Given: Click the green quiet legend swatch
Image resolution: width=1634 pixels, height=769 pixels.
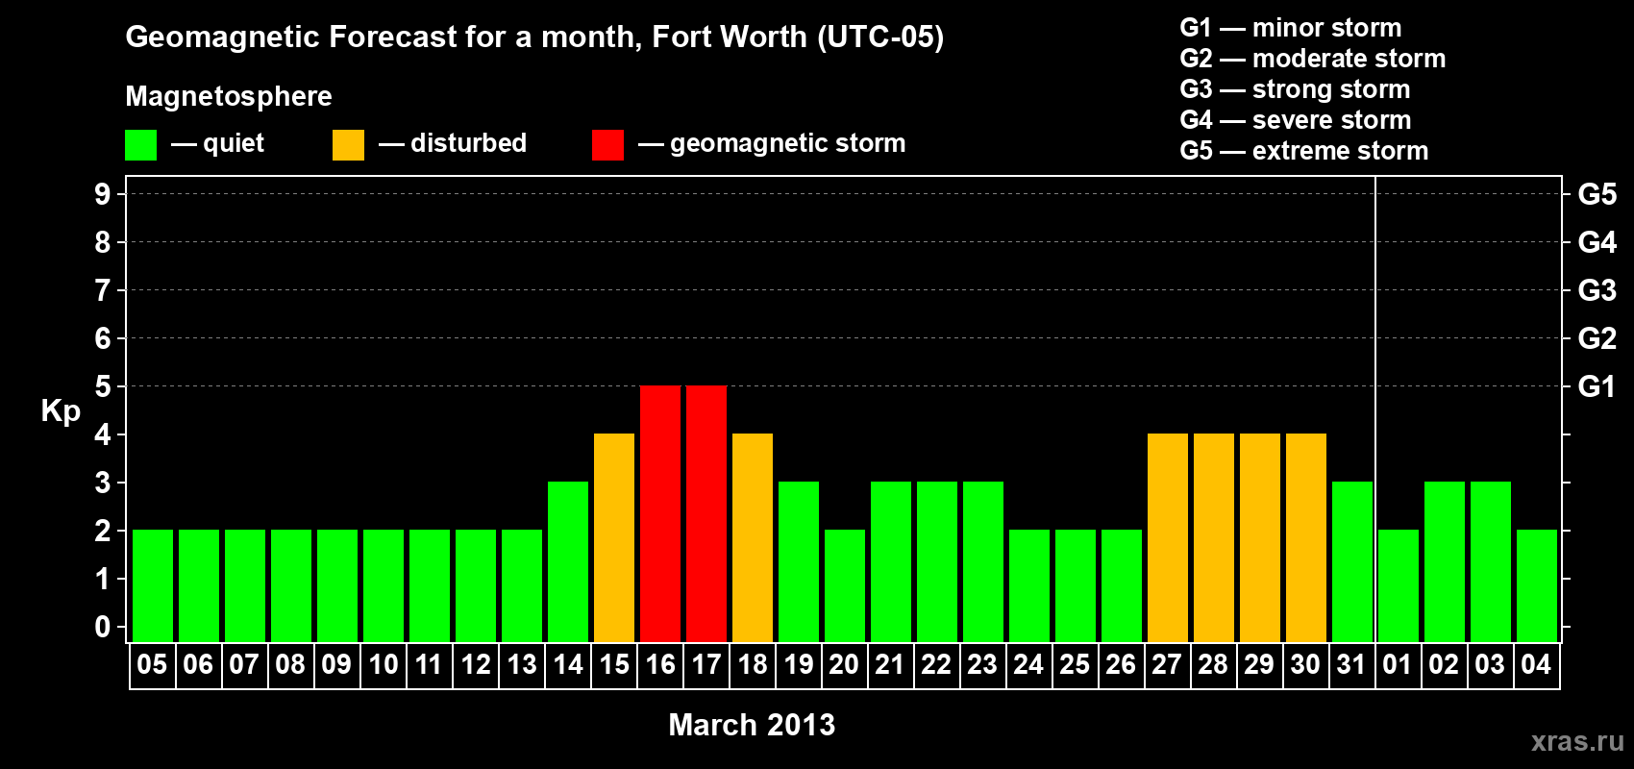Looking at the screenshot, I should pyautogui.click(x=140, y=145).
